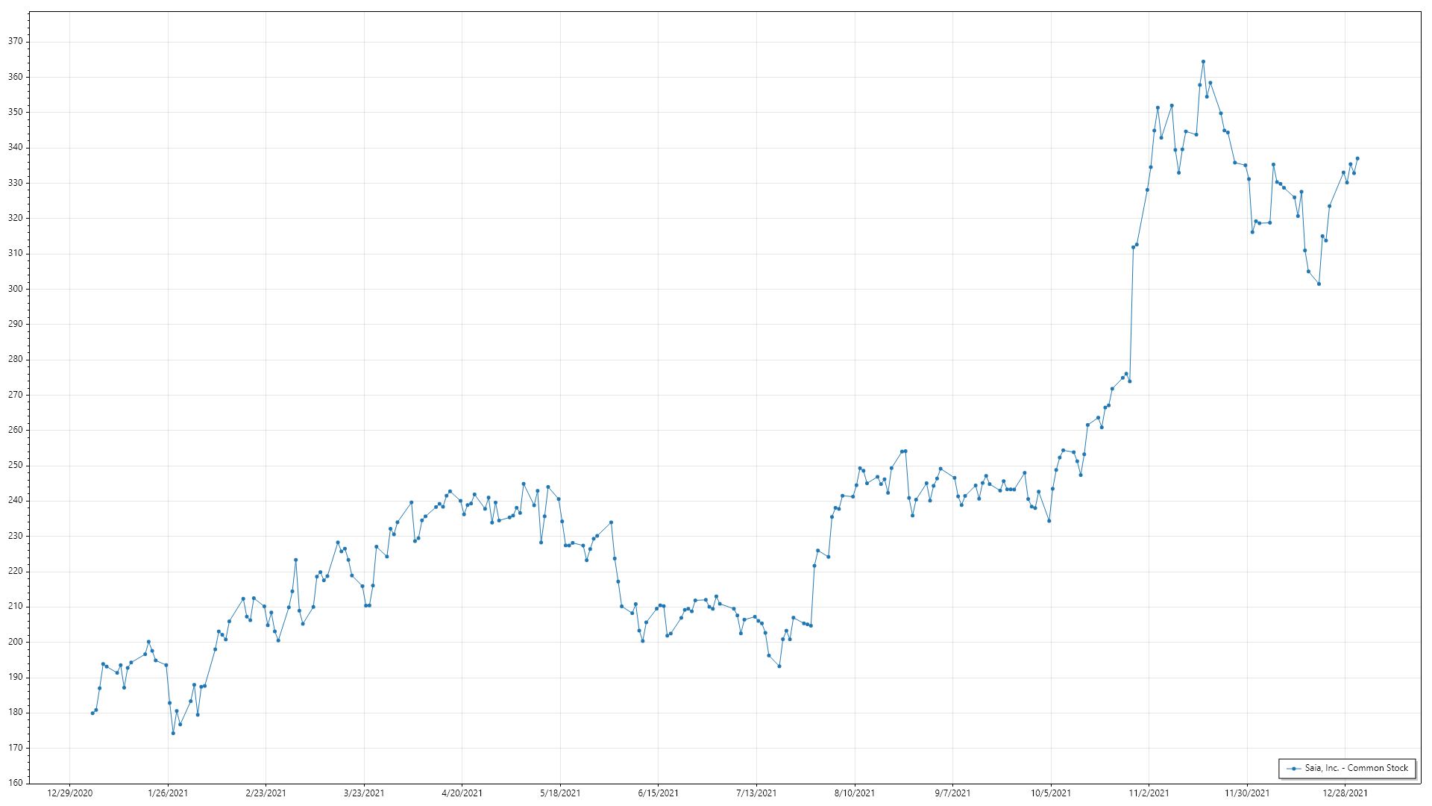Click the Saia, Inc. - Common Stock legend label
Viewport: 1432px width, 806px height.
pyautogui.click(x=1356, y=768)
